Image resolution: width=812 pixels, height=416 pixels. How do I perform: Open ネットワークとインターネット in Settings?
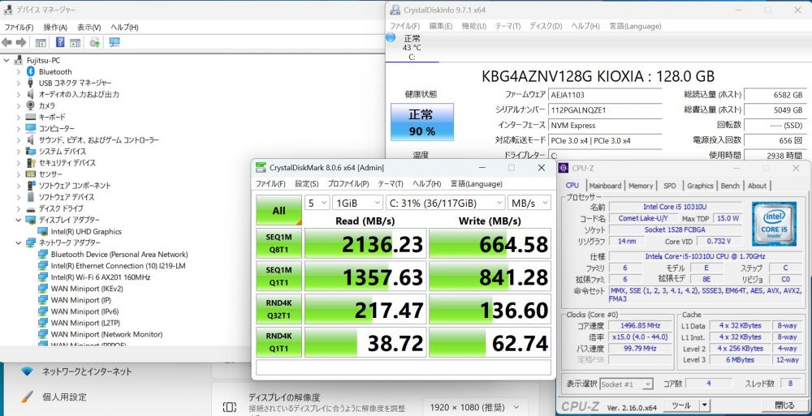[x=87, y=371]
